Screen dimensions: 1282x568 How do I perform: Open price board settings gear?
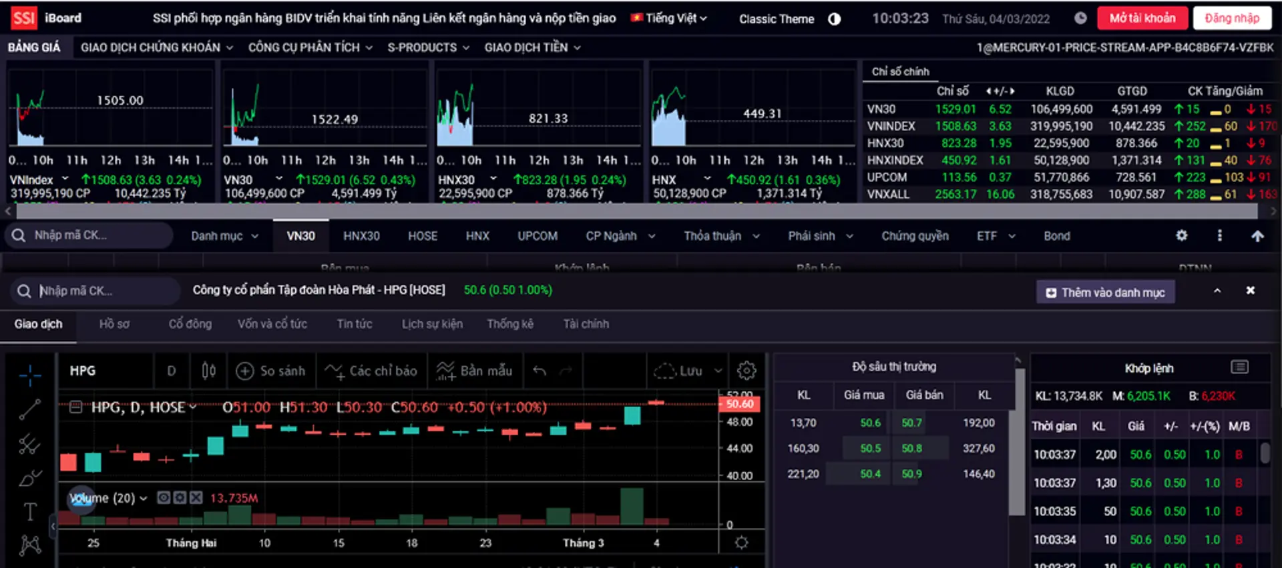pyautogui.click(x=1182, y=235)
